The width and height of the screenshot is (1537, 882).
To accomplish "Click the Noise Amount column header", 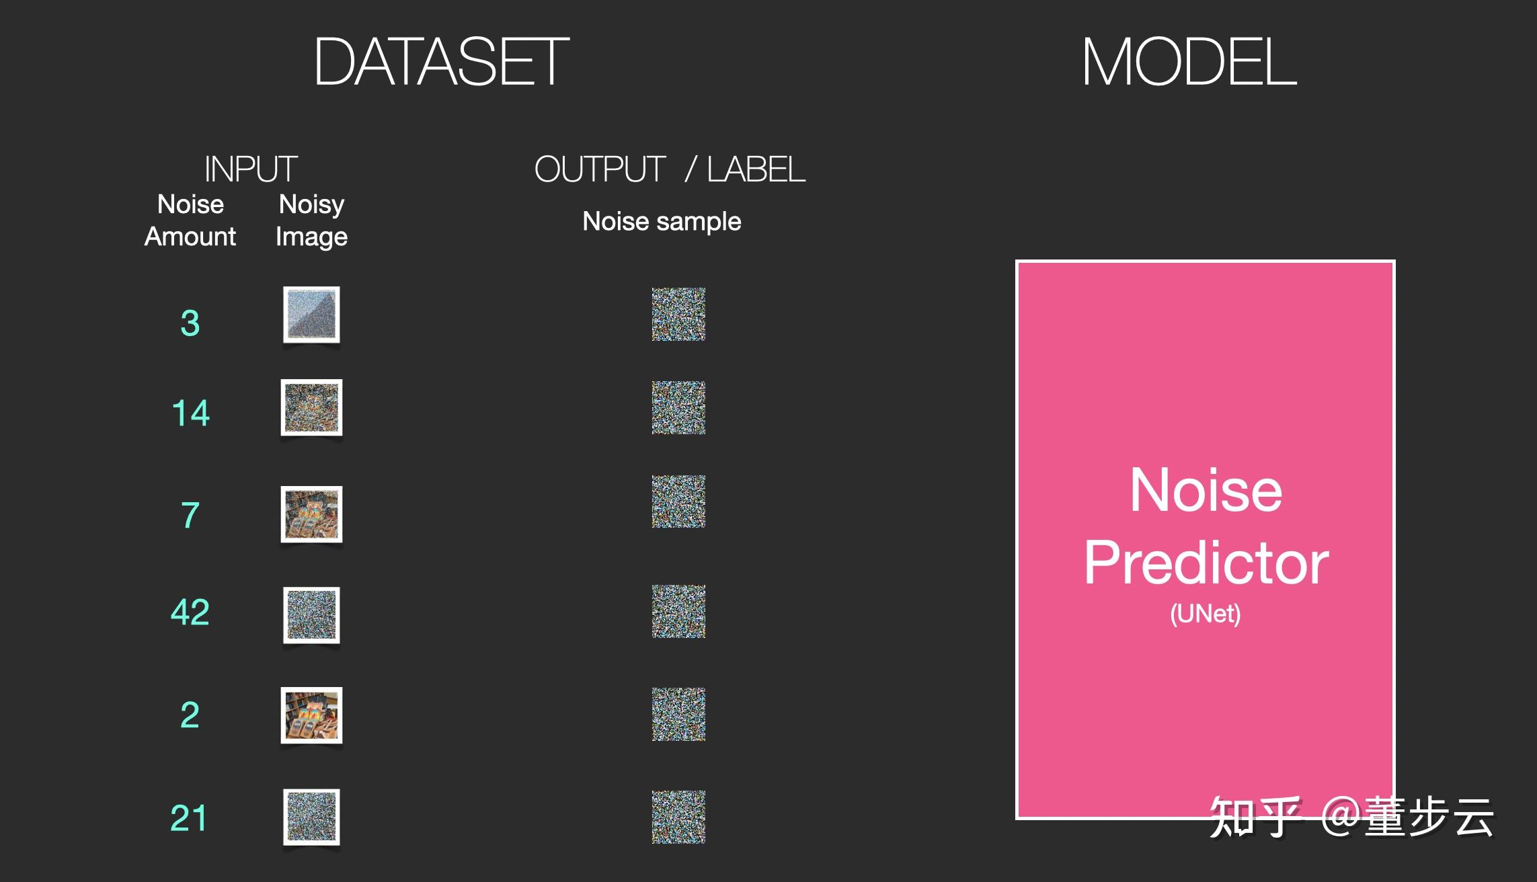I will 190,220.
